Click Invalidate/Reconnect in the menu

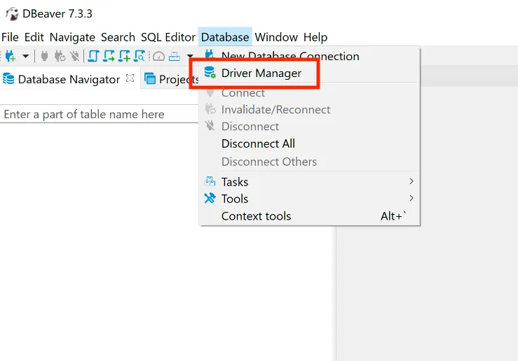pos(310,109)
